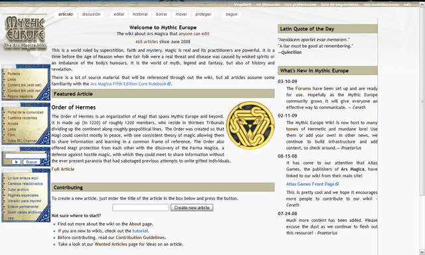This screenshot has width=425, height=255.
Task: Focus the sidebar search input box
Action: click(26, 156)
